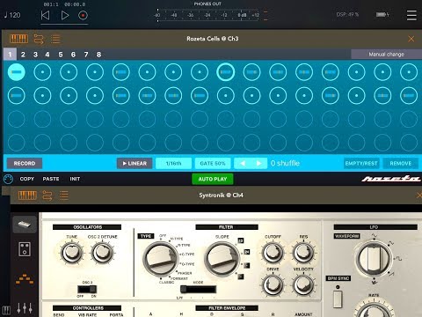This screenshot has width=422, height=317.
Task: Close the Rozeta Cells window
Action: click(x=411, y=39)
